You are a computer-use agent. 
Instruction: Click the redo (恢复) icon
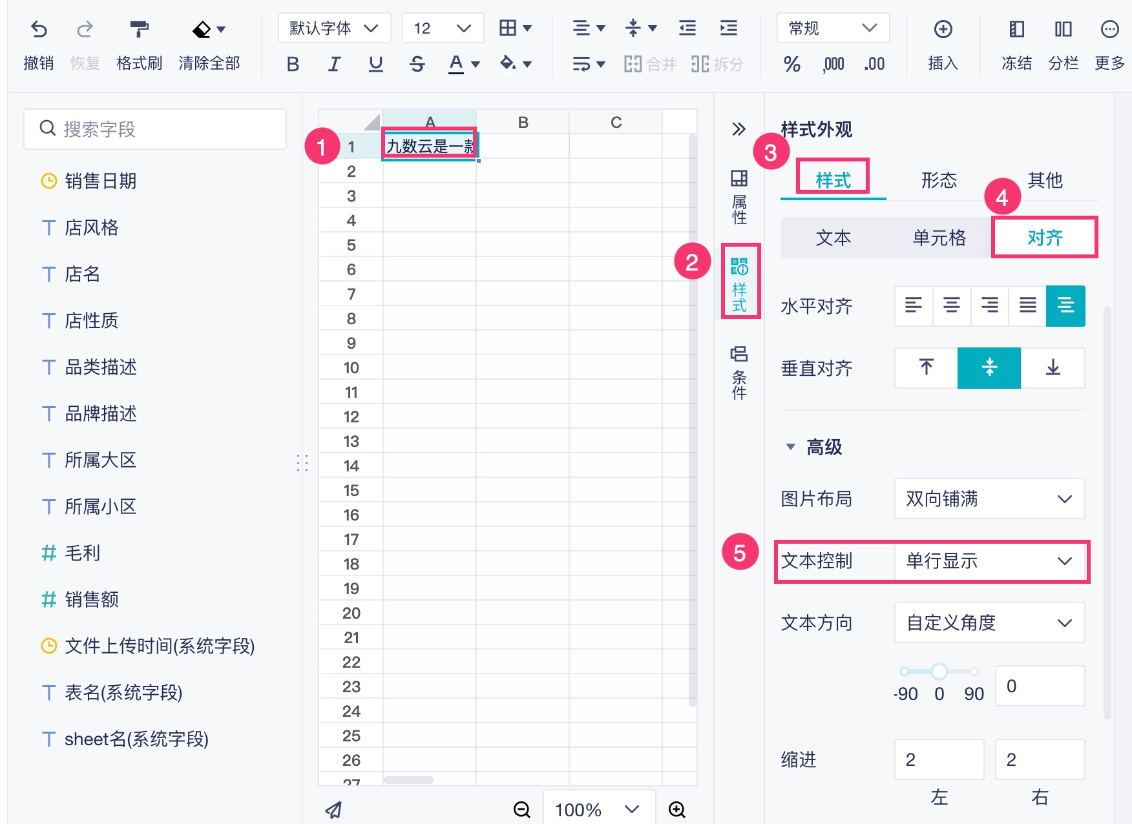point(85,29)
